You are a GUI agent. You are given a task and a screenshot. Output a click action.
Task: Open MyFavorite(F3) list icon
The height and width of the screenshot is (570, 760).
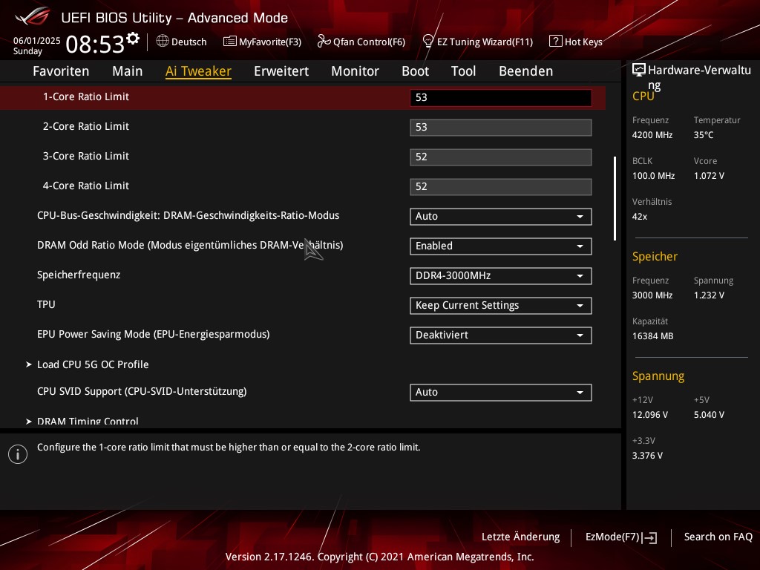tap(230, 42)
